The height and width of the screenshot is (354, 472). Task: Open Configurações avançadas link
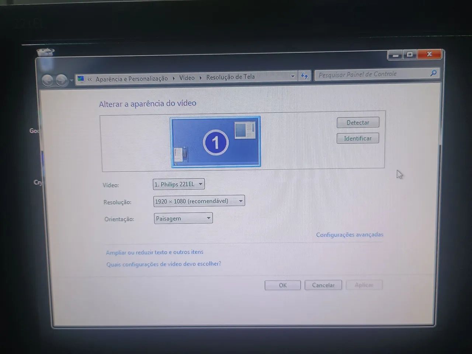coord(349,235)
